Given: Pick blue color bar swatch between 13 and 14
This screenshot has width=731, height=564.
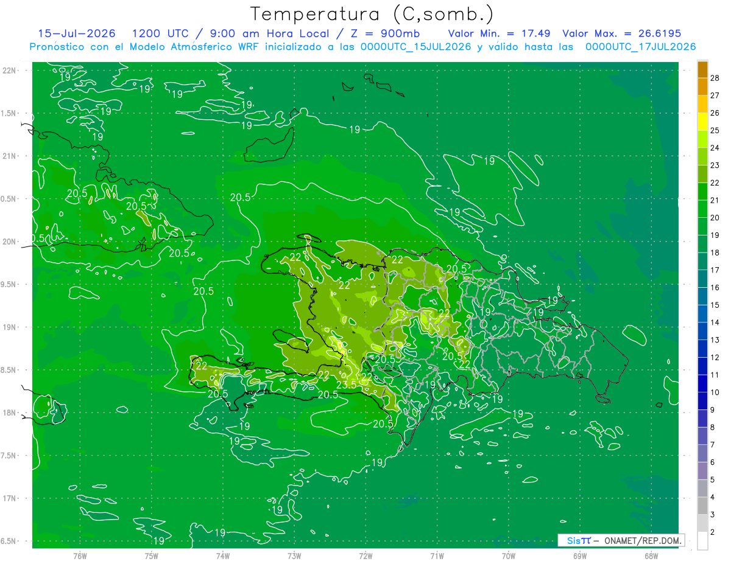Looking at the screenshot, I should [x=702, y=332].
